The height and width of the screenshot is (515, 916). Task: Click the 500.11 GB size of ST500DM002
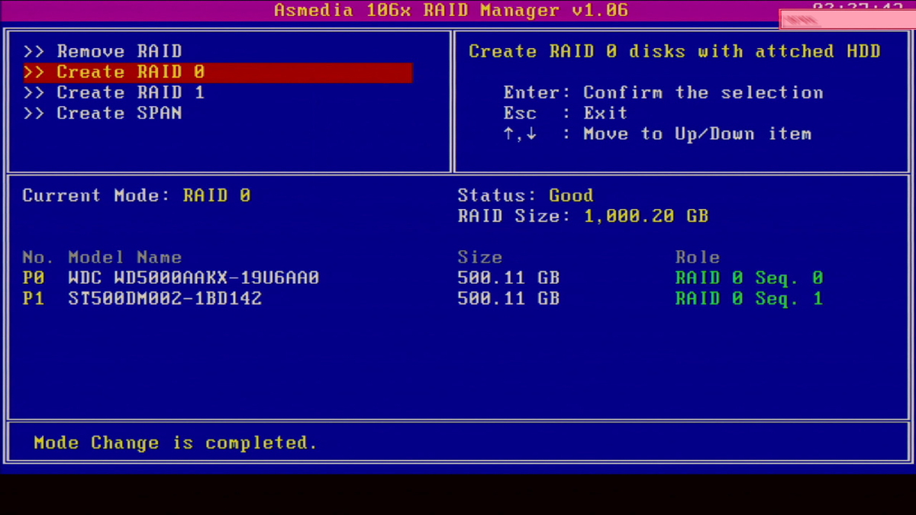508,298
